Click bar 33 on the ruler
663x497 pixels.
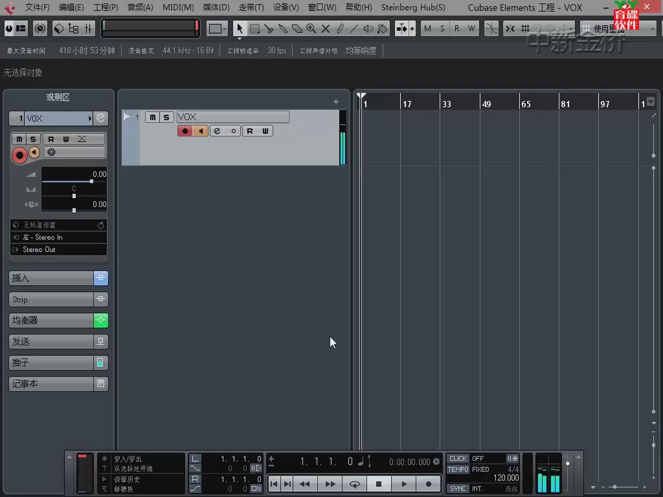(x=447, y=104)
